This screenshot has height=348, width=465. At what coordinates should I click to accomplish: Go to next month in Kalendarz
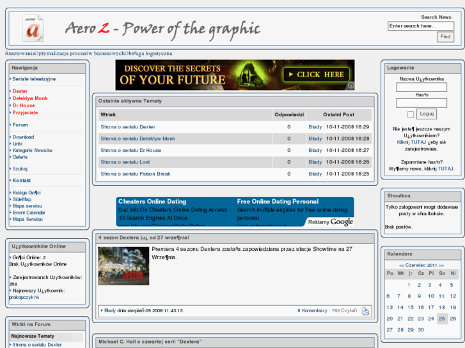441,266
